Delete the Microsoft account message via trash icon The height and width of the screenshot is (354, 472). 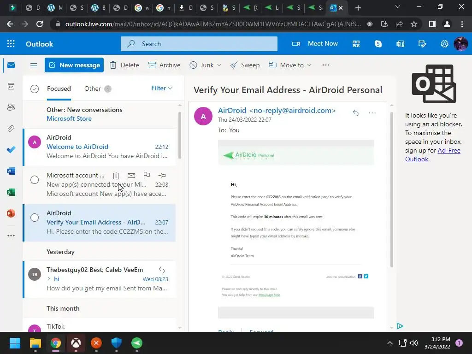point(116,175)
